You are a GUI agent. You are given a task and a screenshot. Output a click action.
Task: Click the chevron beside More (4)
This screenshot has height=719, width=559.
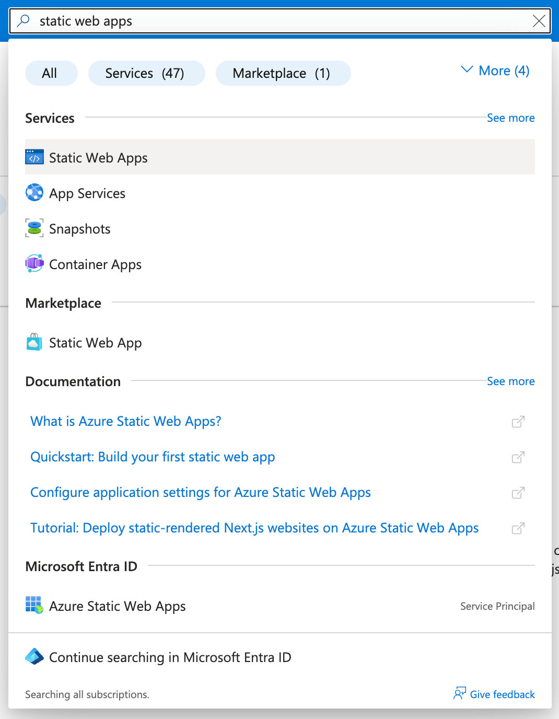coord(467,69)
